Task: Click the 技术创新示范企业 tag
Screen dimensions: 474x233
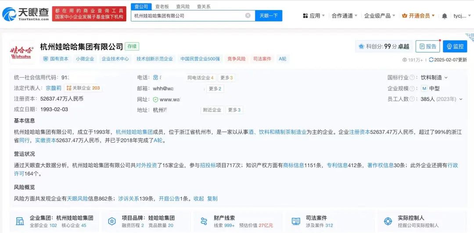Action: click(x=155, y=59)
